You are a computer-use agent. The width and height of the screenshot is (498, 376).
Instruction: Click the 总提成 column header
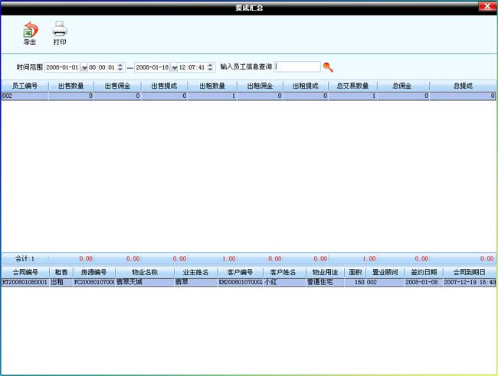click(x=462, y=86)
